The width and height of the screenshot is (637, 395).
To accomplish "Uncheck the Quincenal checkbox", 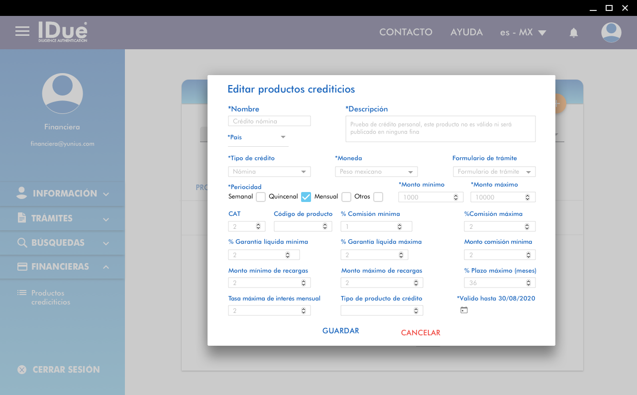I will click(x=306, y=197).
